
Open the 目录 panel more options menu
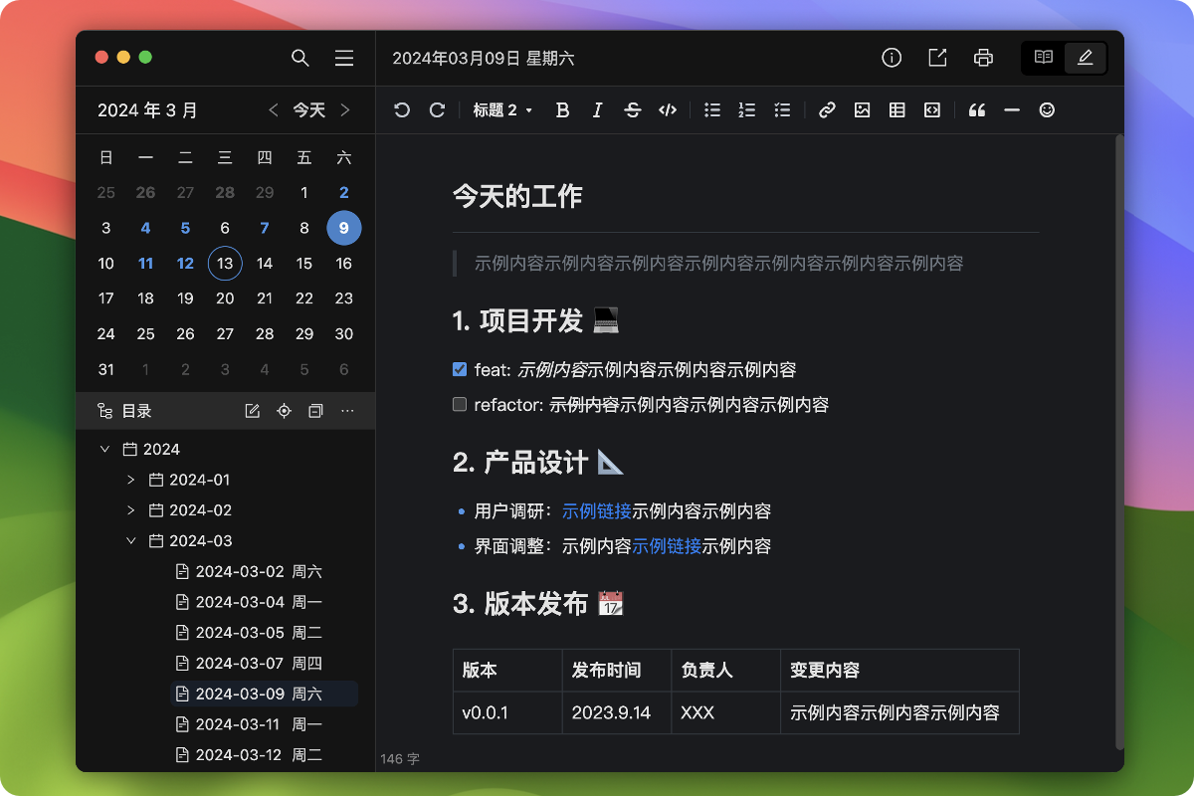(x=347, y=411)
